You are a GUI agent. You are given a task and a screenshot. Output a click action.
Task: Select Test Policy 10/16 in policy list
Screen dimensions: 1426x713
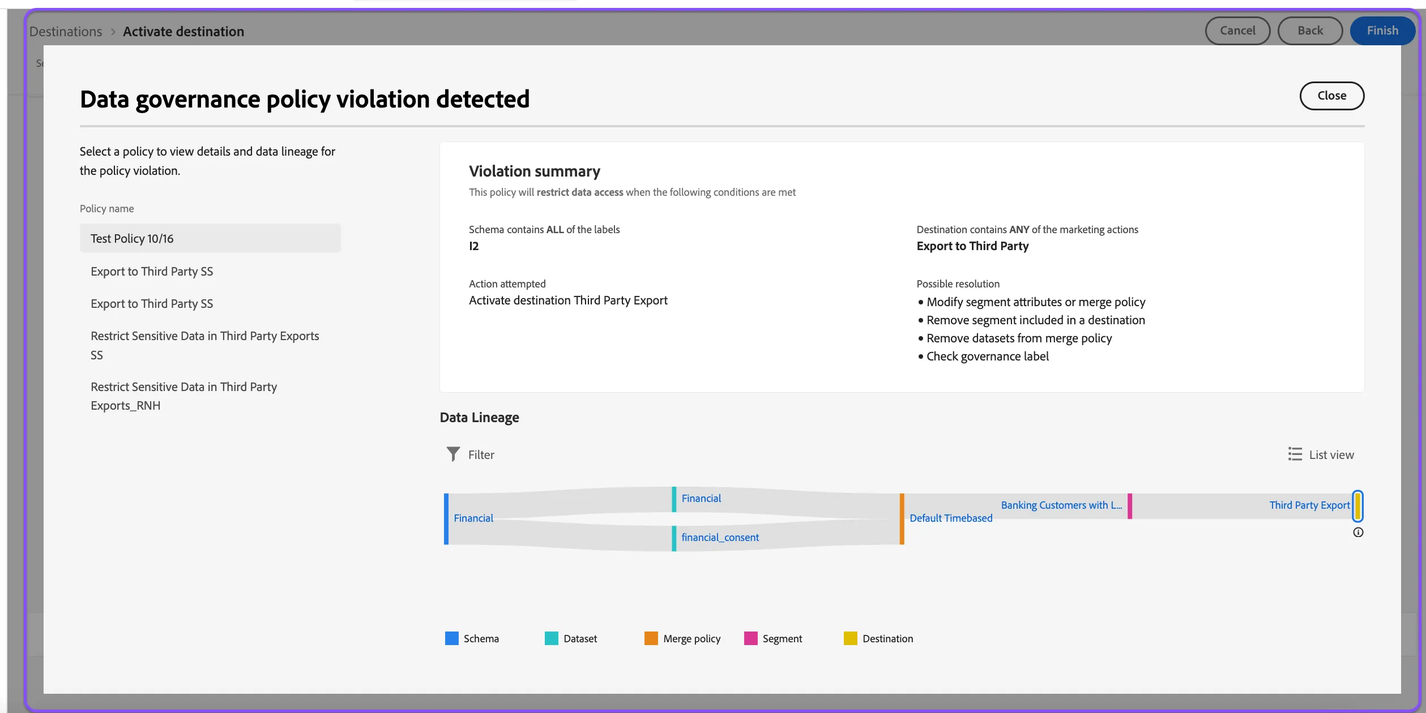click(210, 238)
